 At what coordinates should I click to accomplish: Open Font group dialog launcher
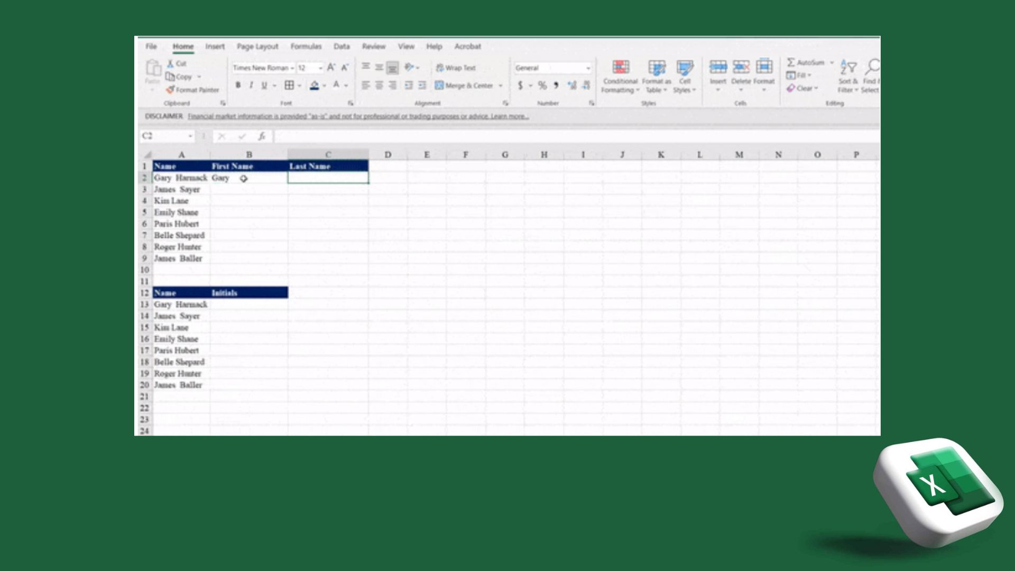point(350,103)
